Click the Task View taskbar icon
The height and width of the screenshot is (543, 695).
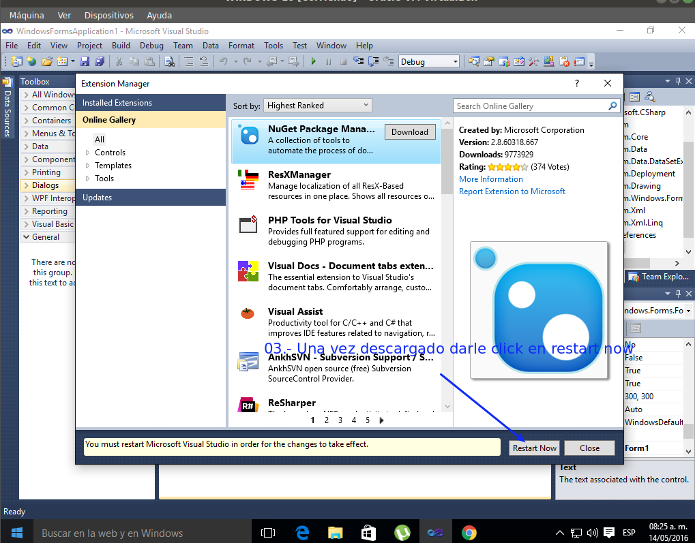pos(268,532)
